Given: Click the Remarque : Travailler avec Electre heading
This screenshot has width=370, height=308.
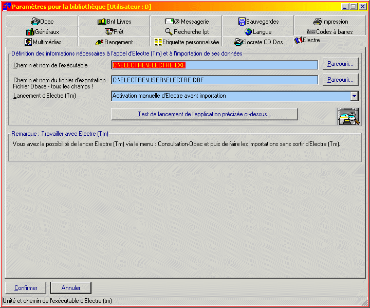Looking at the screenshot, I should (x=60, y=134).
